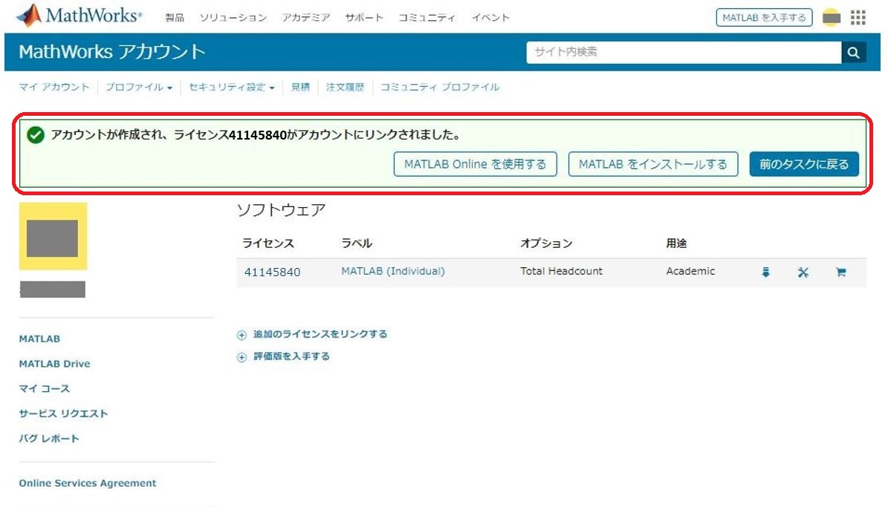
Task: Open the コミュニティ menu
Action: [427, 18]
